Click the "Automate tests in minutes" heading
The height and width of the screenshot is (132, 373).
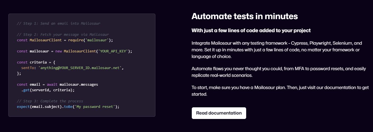click(245, 16)
